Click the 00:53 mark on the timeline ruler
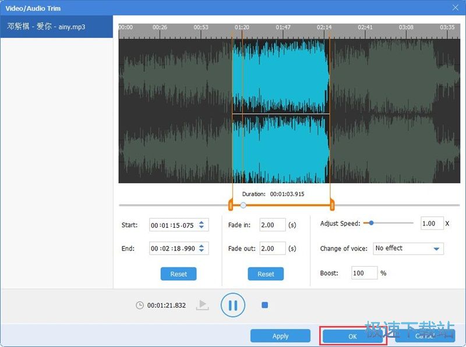Screen dimensions: 466x347 [x=201, y=27]
